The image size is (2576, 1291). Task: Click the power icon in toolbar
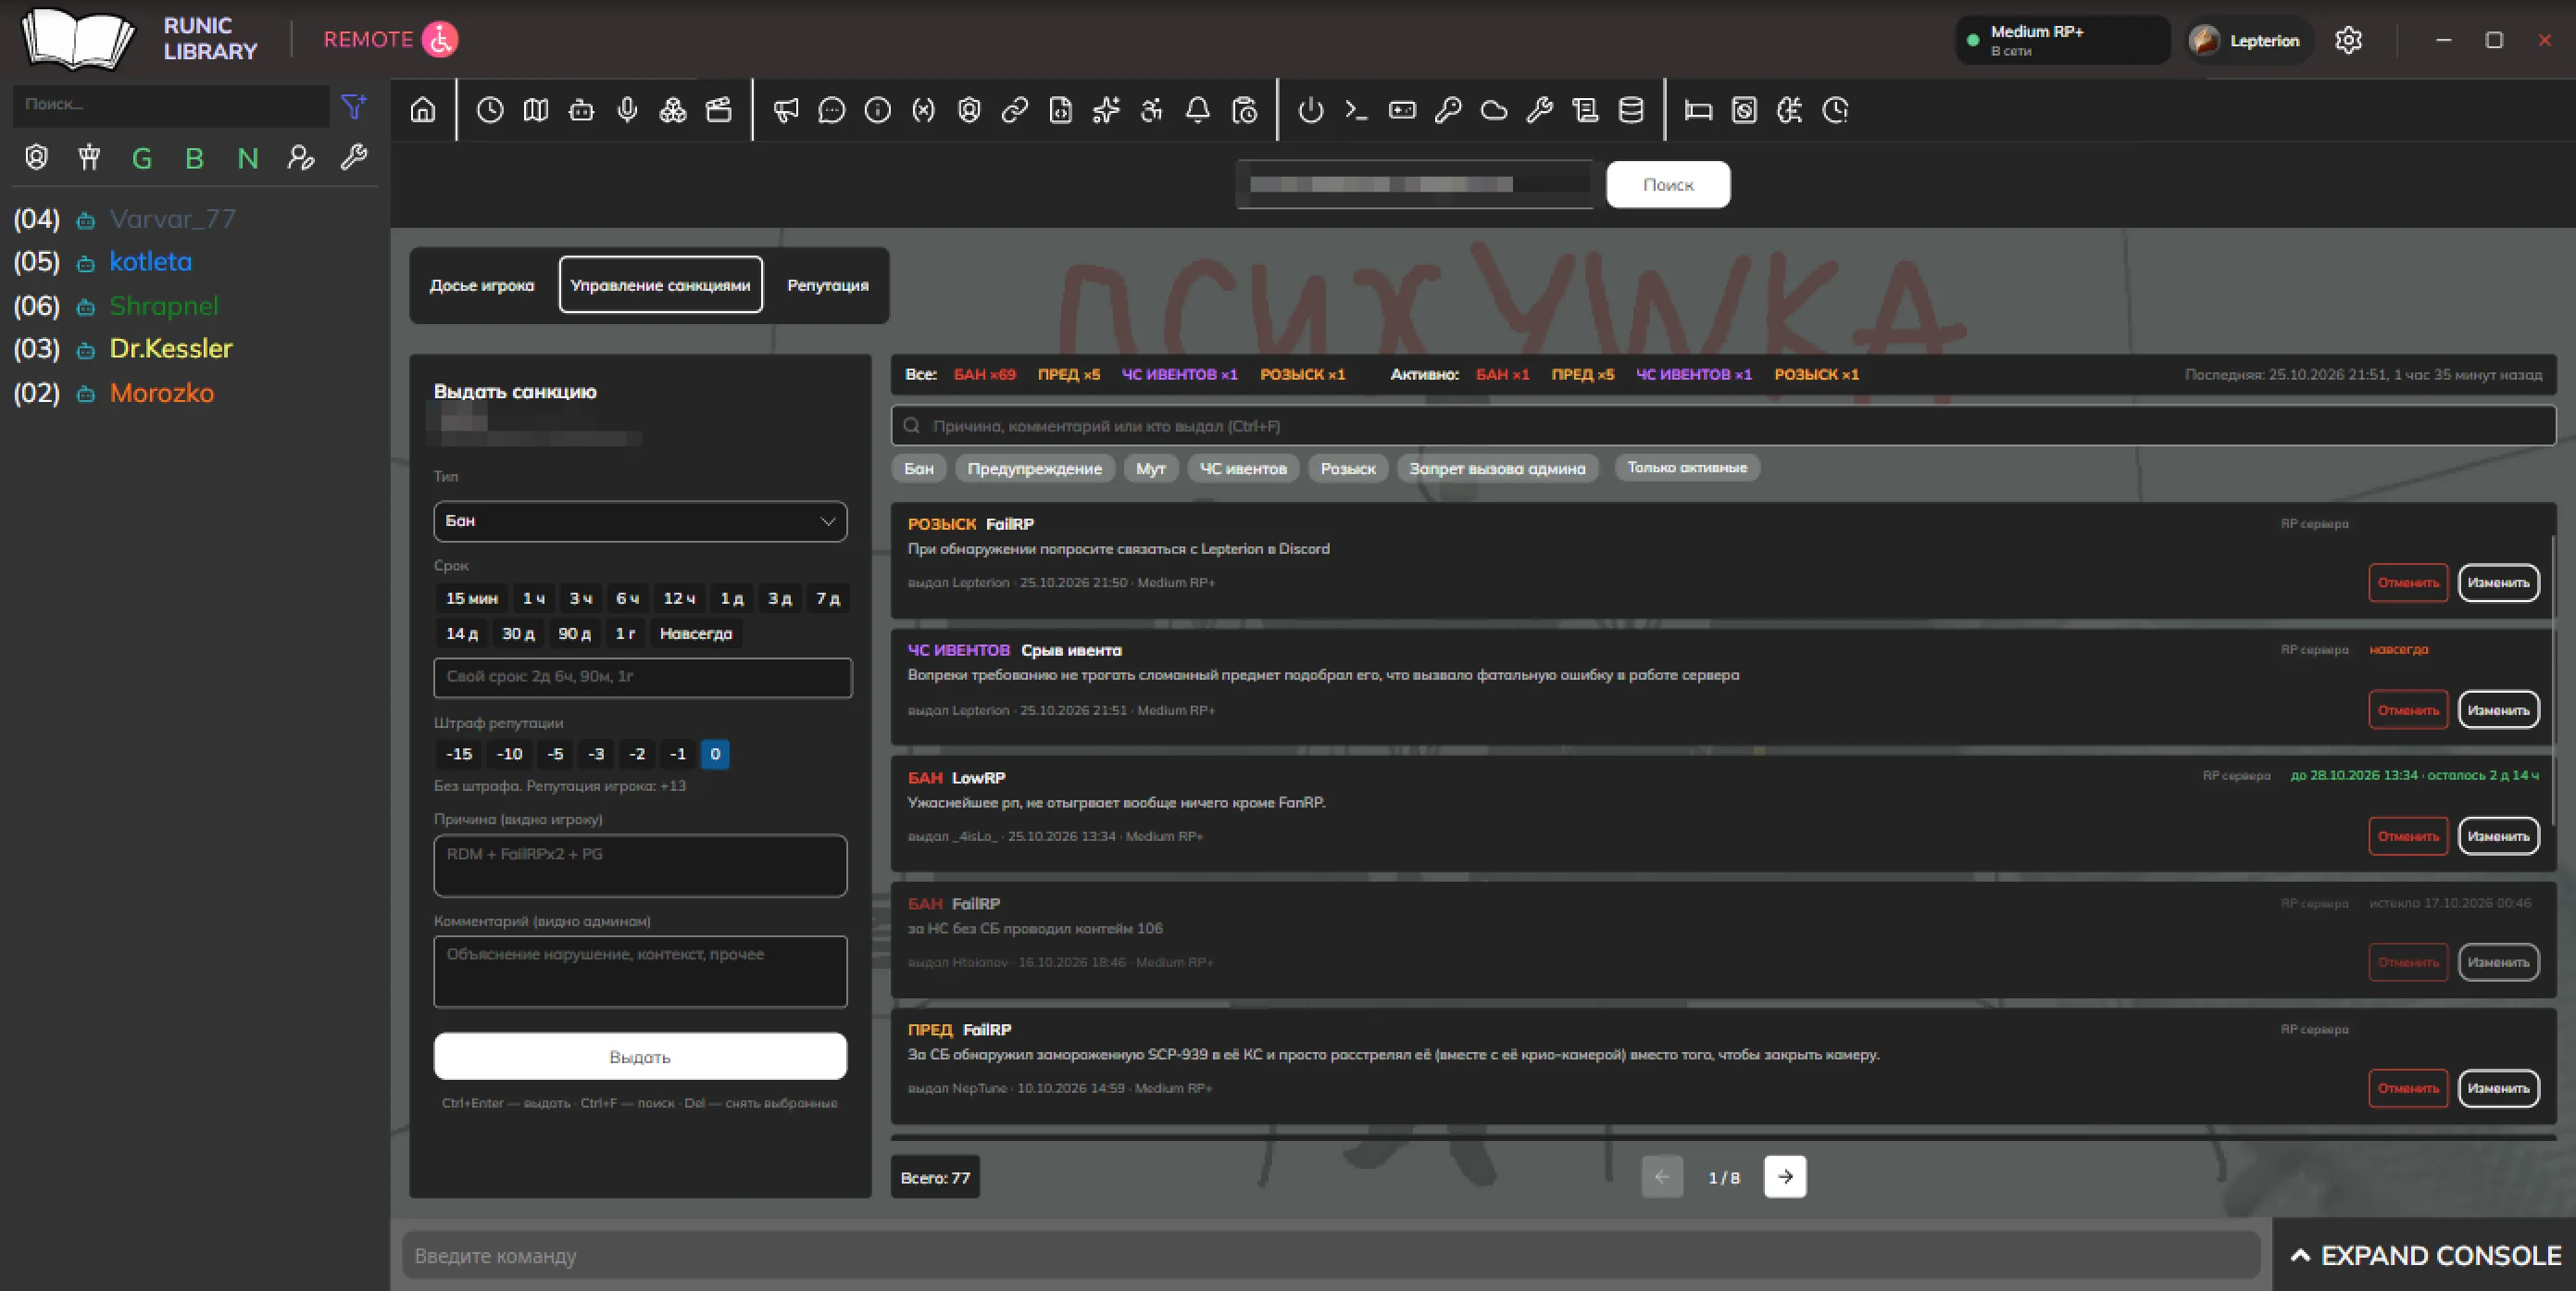1311,110
